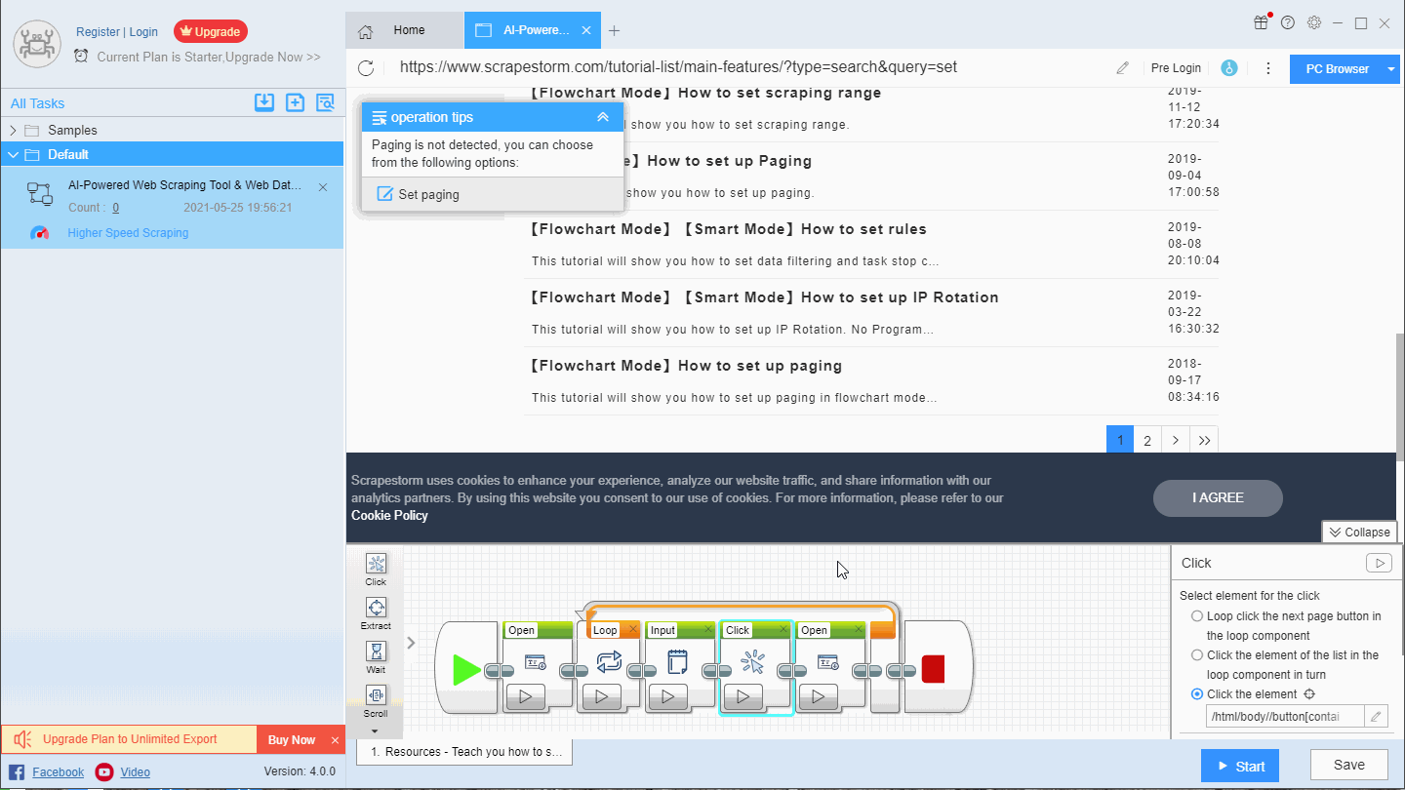This screenshot has width=1405, height=790.
Task: Expand the Samples folder
Action: tap(13, 130)
